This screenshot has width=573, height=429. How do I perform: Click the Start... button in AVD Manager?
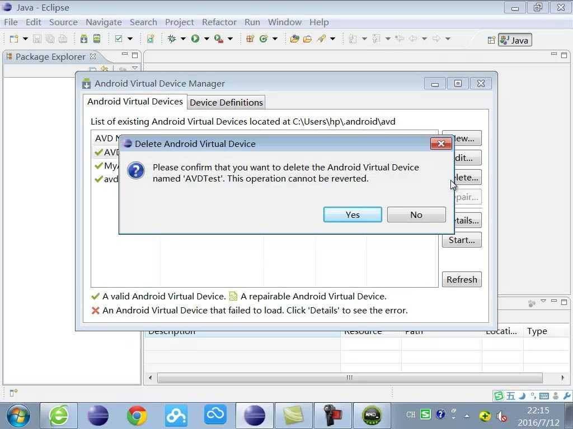[462, 240]
